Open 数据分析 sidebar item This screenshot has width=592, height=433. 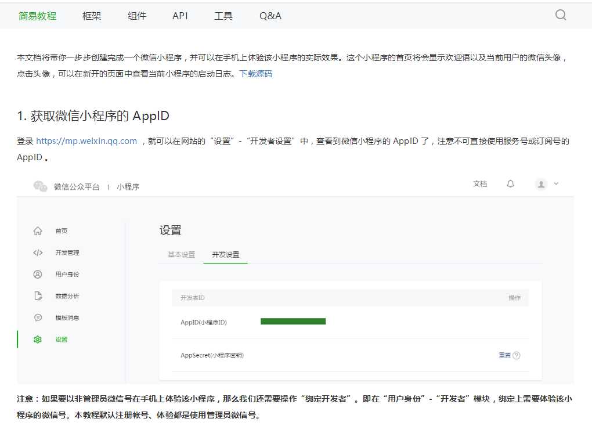click(x=67, y=296)
